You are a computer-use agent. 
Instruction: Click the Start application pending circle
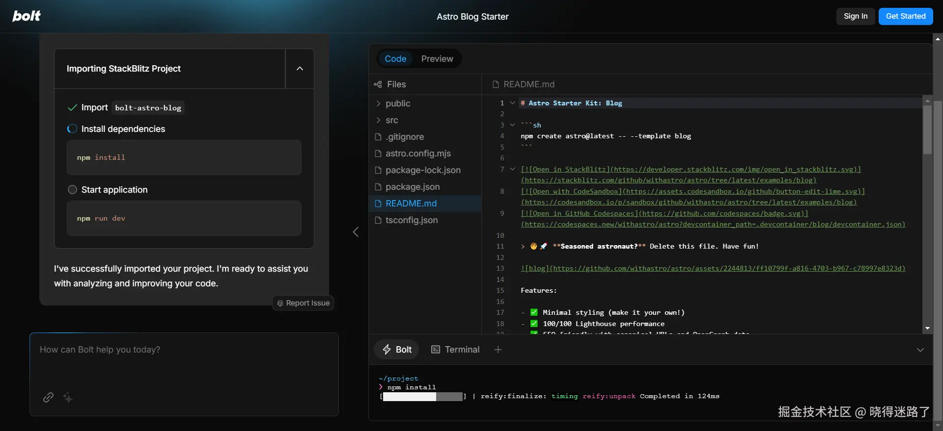point(72,190)
